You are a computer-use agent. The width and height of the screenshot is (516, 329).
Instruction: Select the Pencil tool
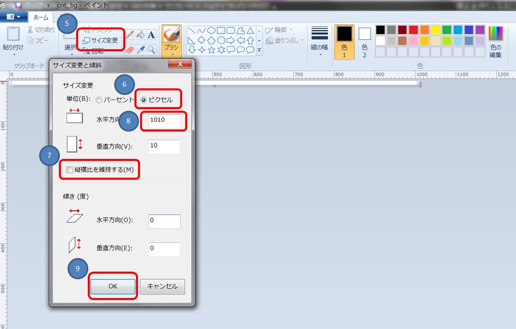click(x=130, y=35)
